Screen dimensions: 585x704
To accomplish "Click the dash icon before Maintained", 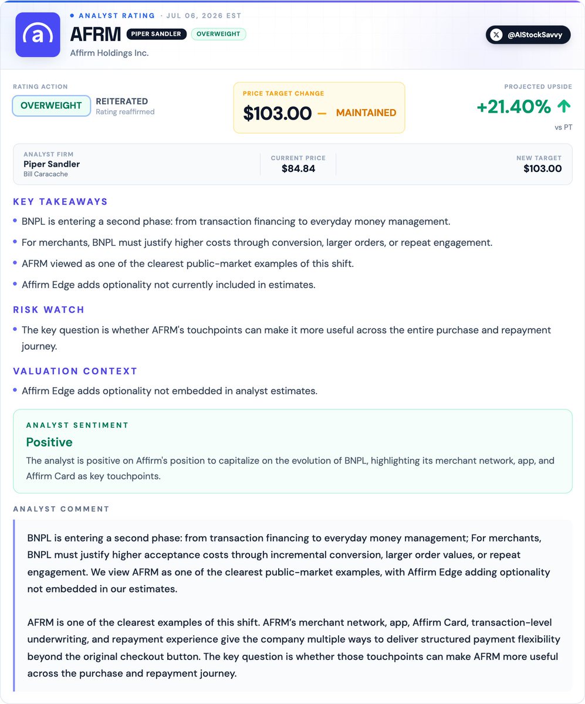I will point(322,113).
